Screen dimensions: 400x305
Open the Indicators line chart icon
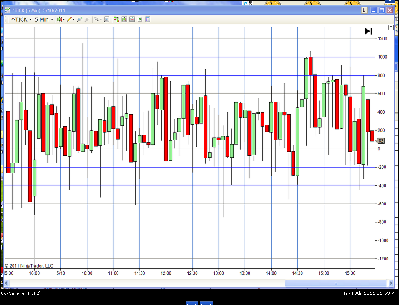pyautogui.click(x=132, y=19)
